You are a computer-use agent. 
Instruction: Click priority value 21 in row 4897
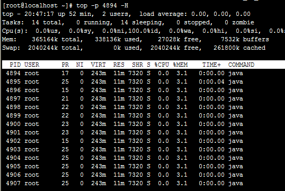65,99
